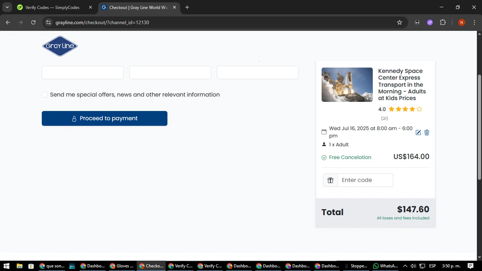Click the space shuttle tour thumbnail
Image resolution: width=482 pixels, height=271 pixels.
tap(347, 85)
